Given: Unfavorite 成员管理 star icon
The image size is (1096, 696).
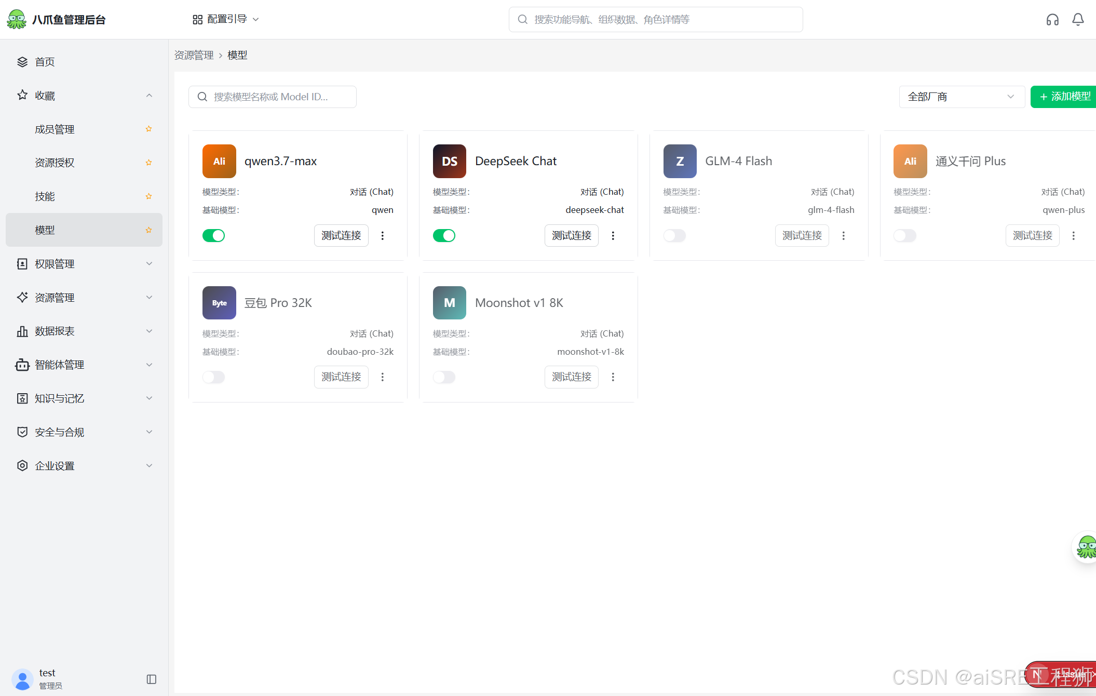Looking at the screenshot, I should click(x=148, y=129).
